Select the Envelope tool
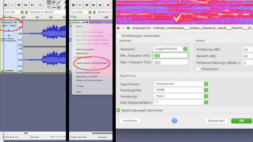 [54, 3]
